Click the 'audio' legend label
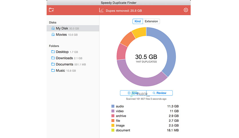 120,106
